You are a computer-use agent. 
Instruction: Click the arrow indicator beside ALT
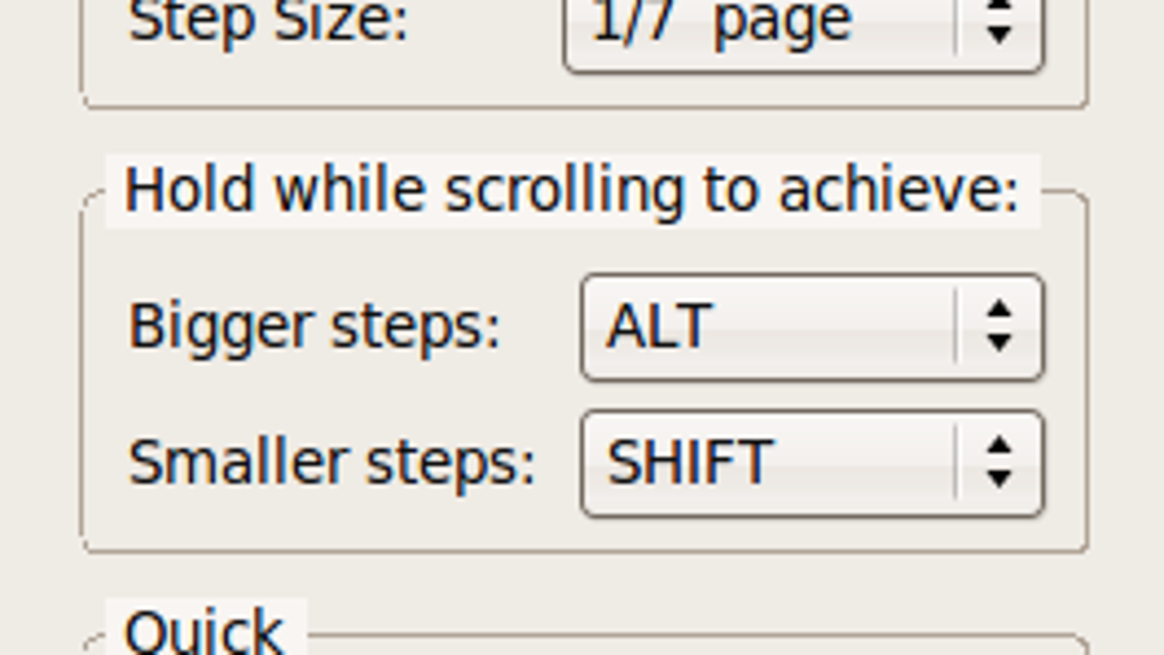click(x=999, y=327)
